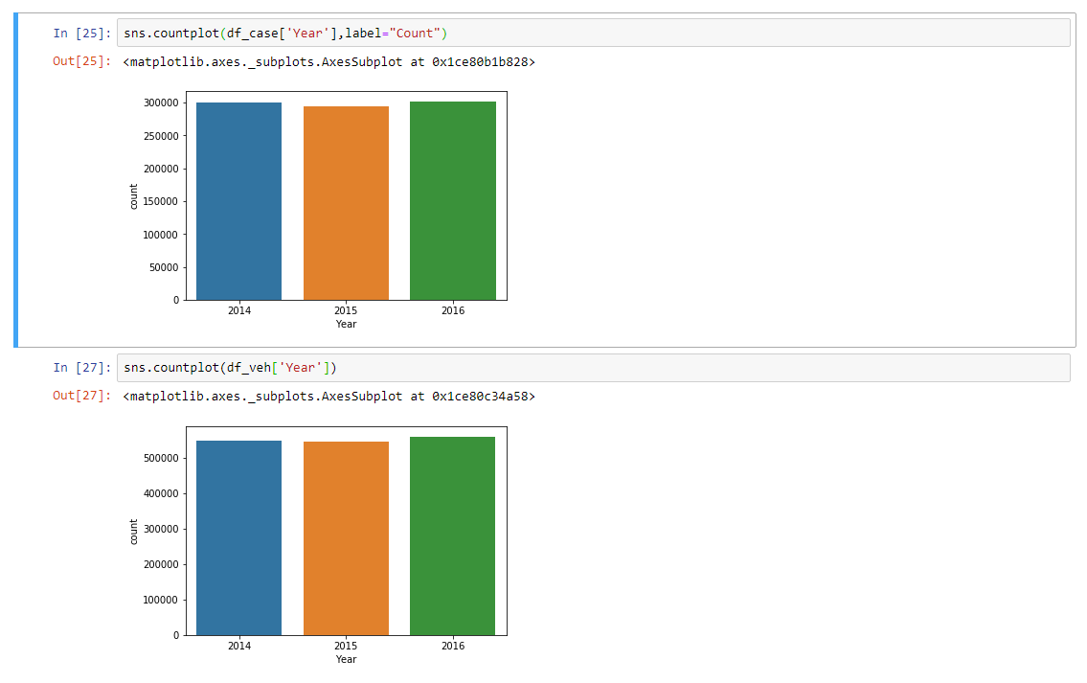This screenshot has height=683, width=1087.
Task: Click the code input of cell In [25]
Action: (x=594, y=33)
